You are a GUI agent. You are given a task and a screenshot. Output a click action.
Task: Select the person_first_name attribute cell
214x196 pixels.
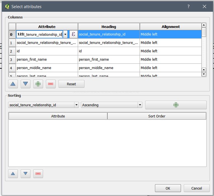tap(47, 60)
